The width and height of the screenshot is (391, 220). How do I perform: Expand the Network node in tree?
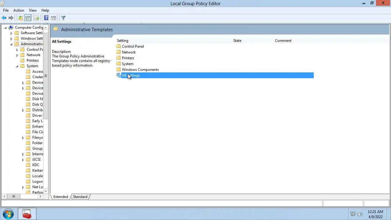click(x=17, y=55)
